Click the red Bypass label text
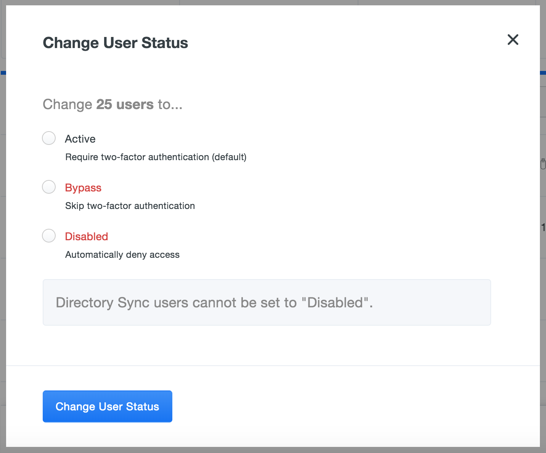Screen dimensions: 546x453 [x=83, y=188]
